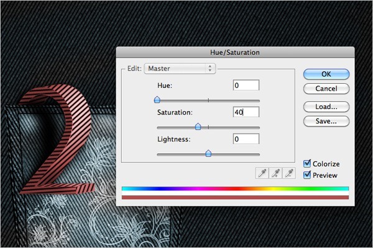This screenshot has width=373, height=248.
Task: Click the "Hue:" label
Action: pos(165,86)
